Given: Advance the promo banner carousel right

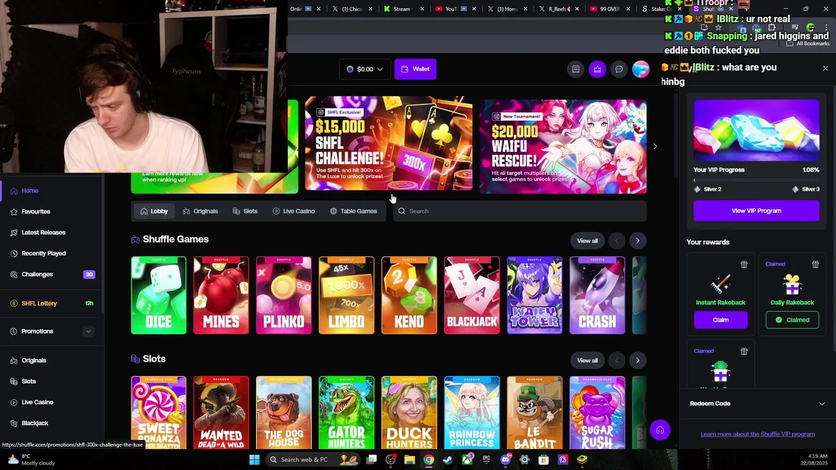Looking at the screenshot, I should [x=655, y=146].
